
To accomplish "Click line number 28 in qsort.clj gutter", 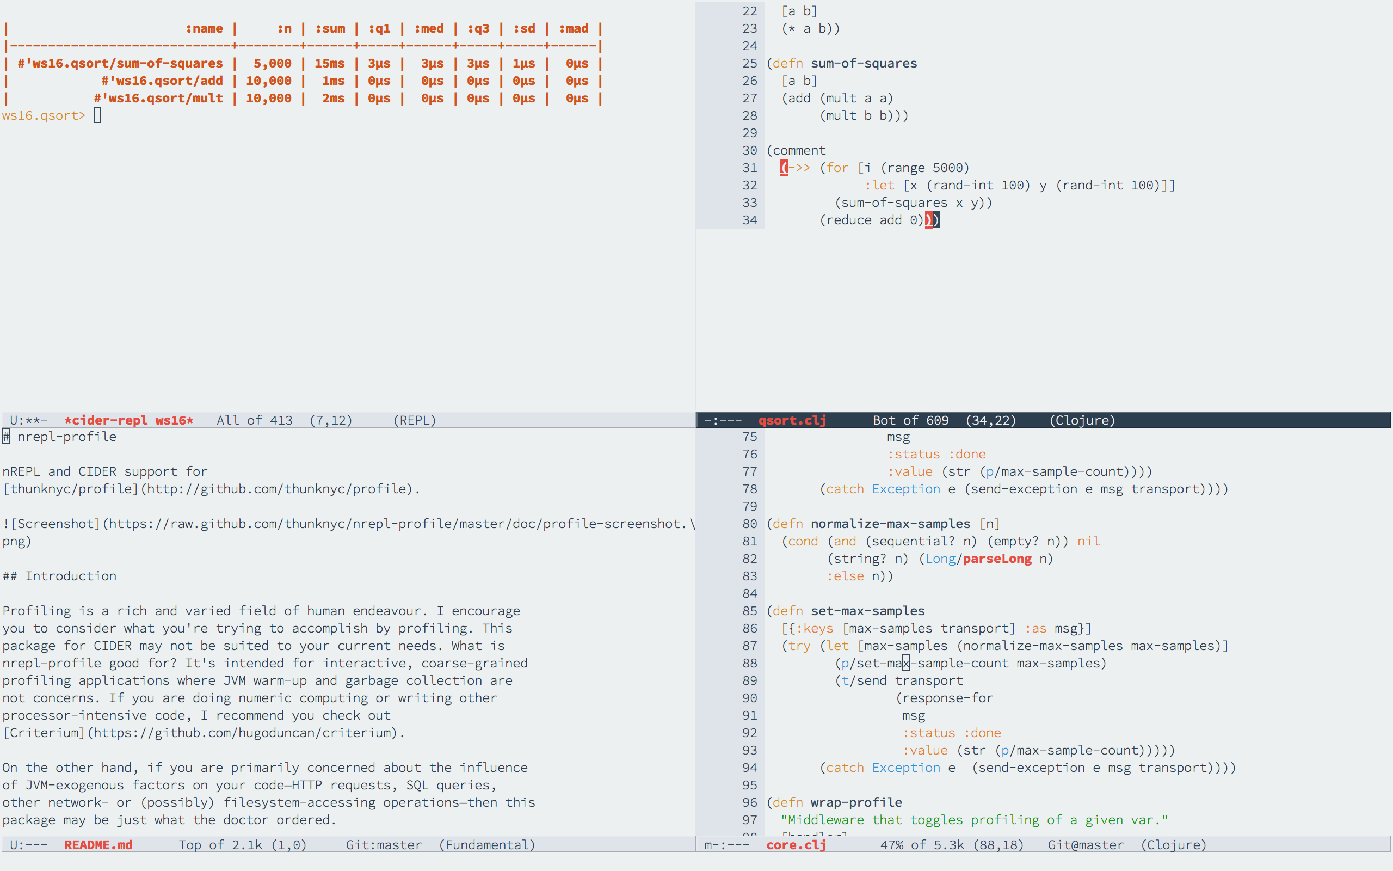I will (749, 115).
